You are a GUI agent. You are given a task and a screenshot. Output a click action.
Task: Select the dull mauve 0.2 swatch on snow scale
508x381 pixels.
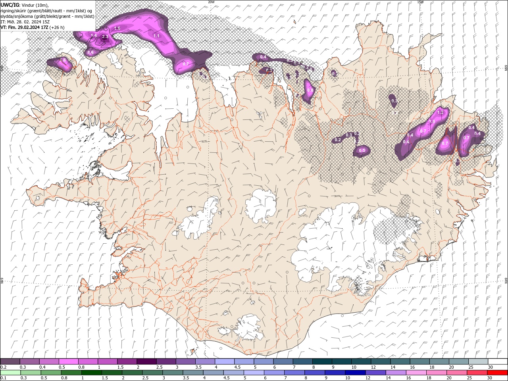click(x=10, y=362)
